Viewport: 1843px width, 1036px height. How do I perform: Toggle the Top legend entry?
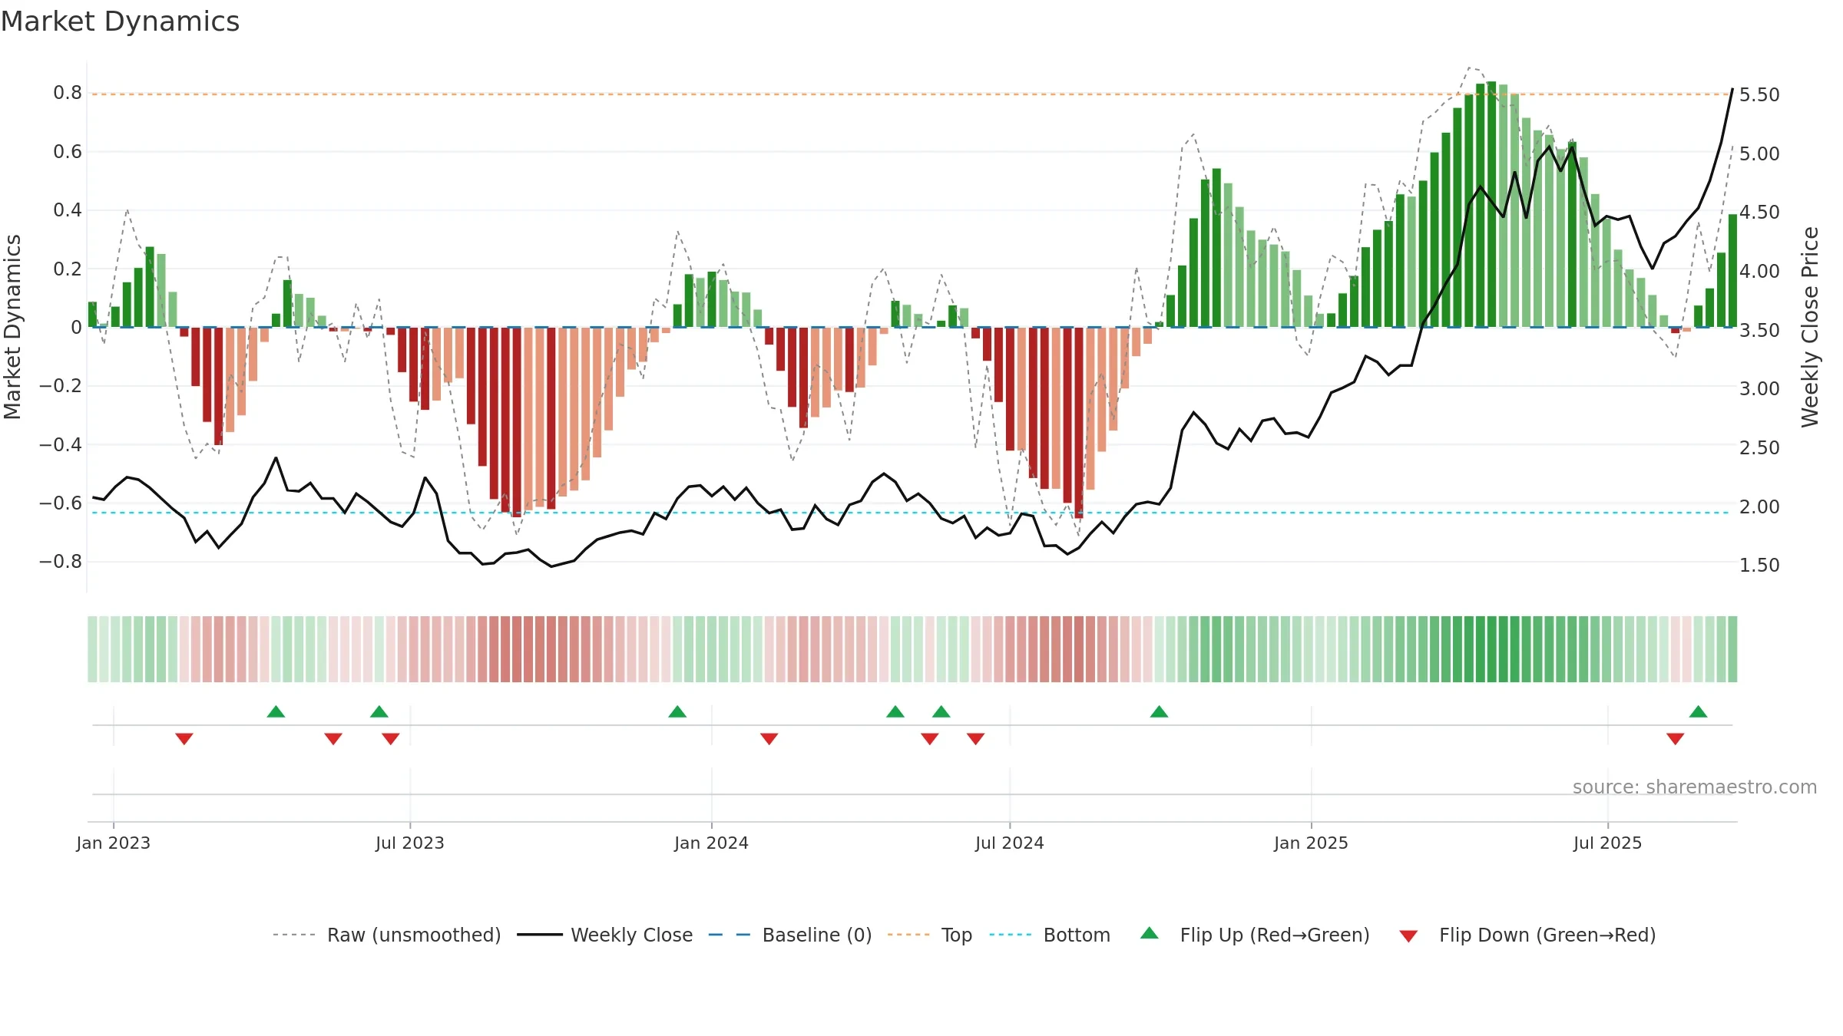[x=930, y=935]
